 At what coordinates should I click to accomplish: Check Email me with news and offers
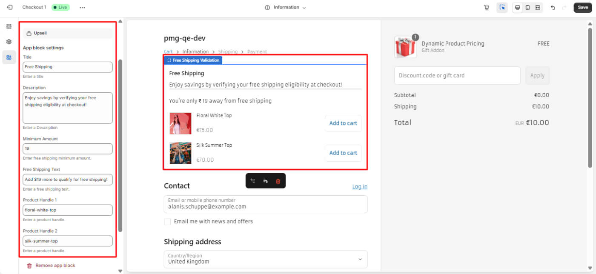click(168, 222)
